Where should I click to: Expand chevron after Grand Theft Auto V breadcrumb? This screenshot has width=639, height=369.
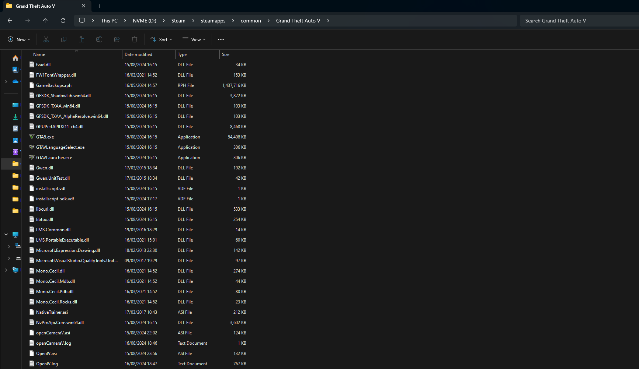coord(328,21)
